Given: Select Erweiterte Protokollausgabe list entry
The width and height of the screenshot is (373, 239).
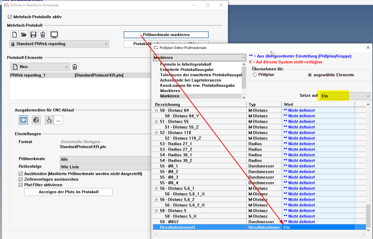Looking at the screenshot, I should click(x=186, y=70).
